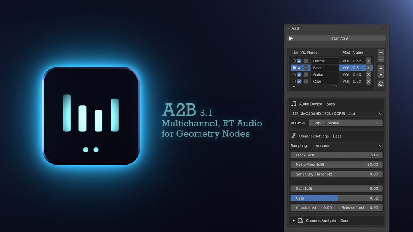The height and width of the screenshot is (232, 413).
Task: Click the Drums value 0.62
Action: click(357, 61)
